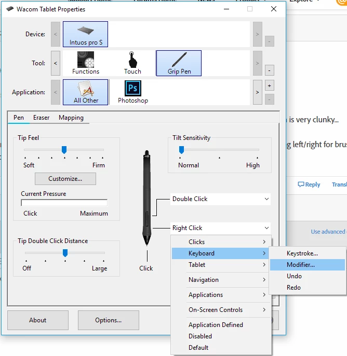Click the Soft label under Tip Feel
The image size is (347, 356).
29,165
